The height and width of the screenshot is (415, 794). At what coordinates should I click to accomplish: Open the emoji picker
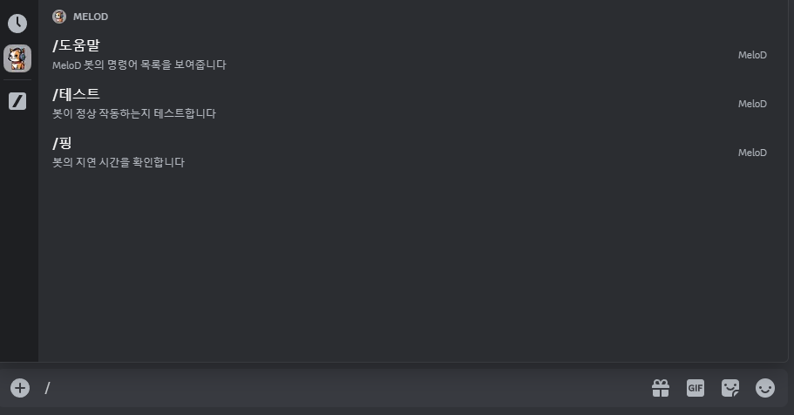pos(765,388)
